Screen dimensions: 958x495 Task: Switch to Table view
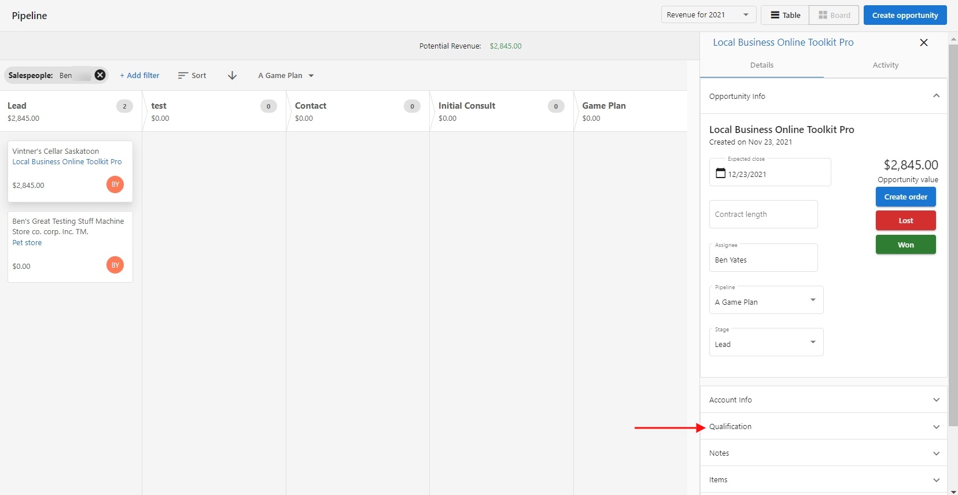785,15
